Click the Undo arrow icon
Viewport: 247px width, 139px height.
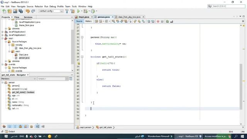click(28, 11)
